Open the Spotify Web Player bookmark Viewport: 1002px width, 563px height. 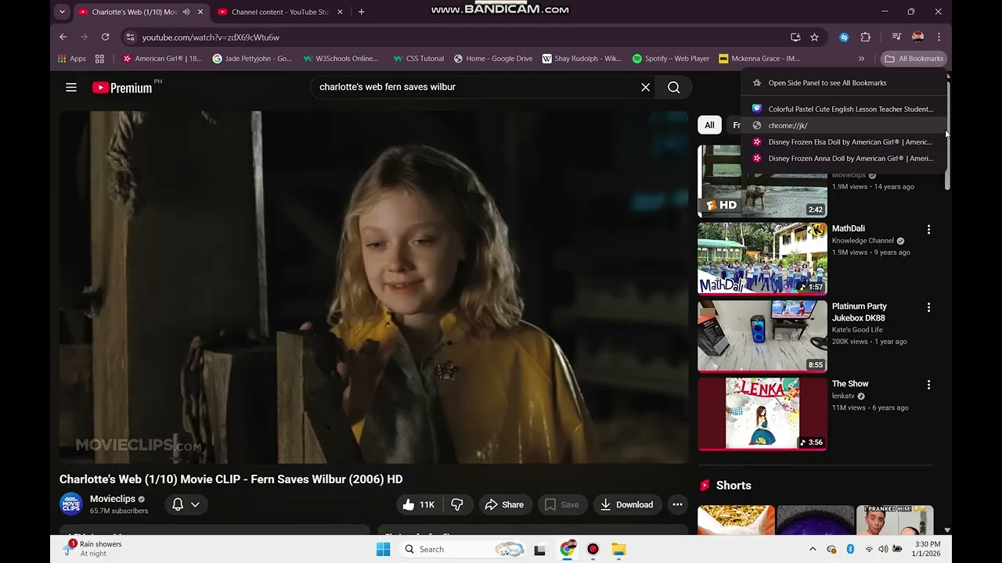coord(671,59)
